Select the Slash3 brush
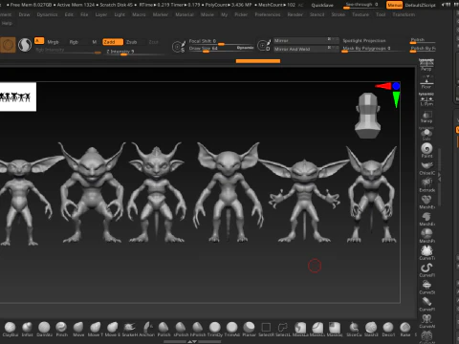Screen dimensions: 459x344 click(x=371, y=330)
